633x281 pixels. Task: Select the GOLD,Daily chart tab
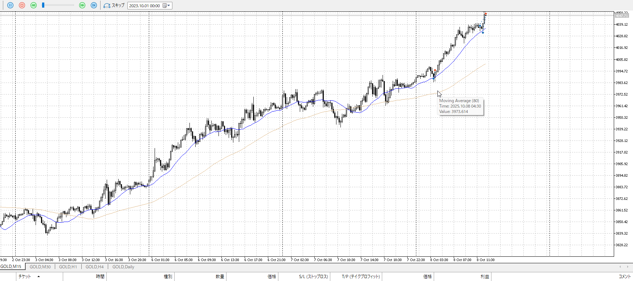(x=123, y=267)
